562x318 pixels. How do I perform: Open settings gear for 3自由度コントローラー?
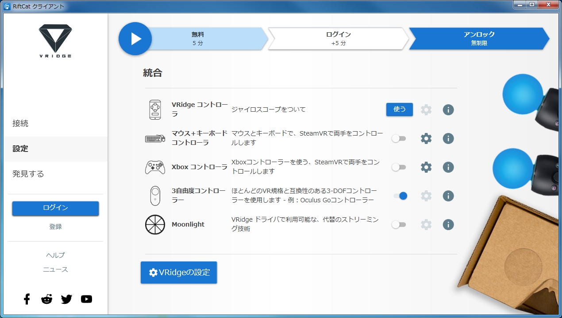[x=426, y=196]
